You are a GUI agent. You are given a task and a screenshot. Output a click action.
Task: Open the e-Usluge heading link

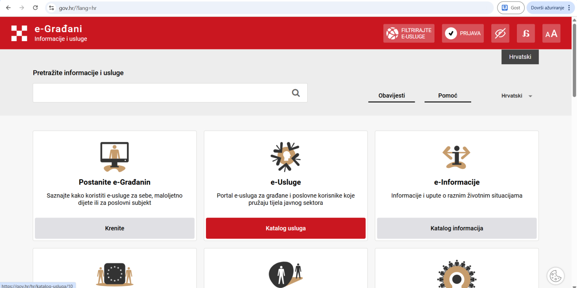[285, 182]
